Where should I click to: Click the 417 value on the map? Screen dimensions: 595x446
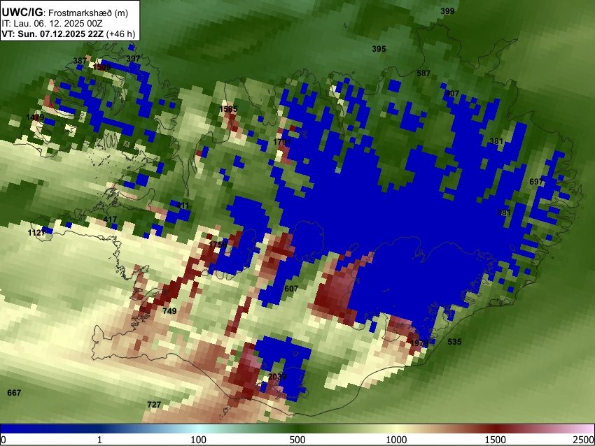click(x=110, y=220)
